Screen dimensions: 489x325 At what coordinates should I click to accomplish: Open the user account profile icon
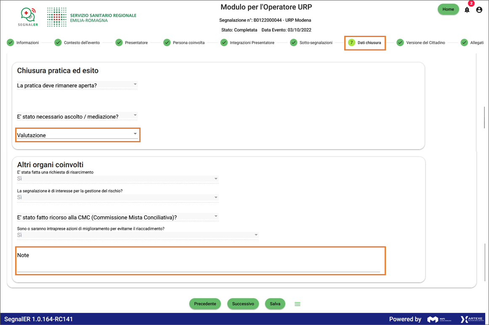click(479, 10)
